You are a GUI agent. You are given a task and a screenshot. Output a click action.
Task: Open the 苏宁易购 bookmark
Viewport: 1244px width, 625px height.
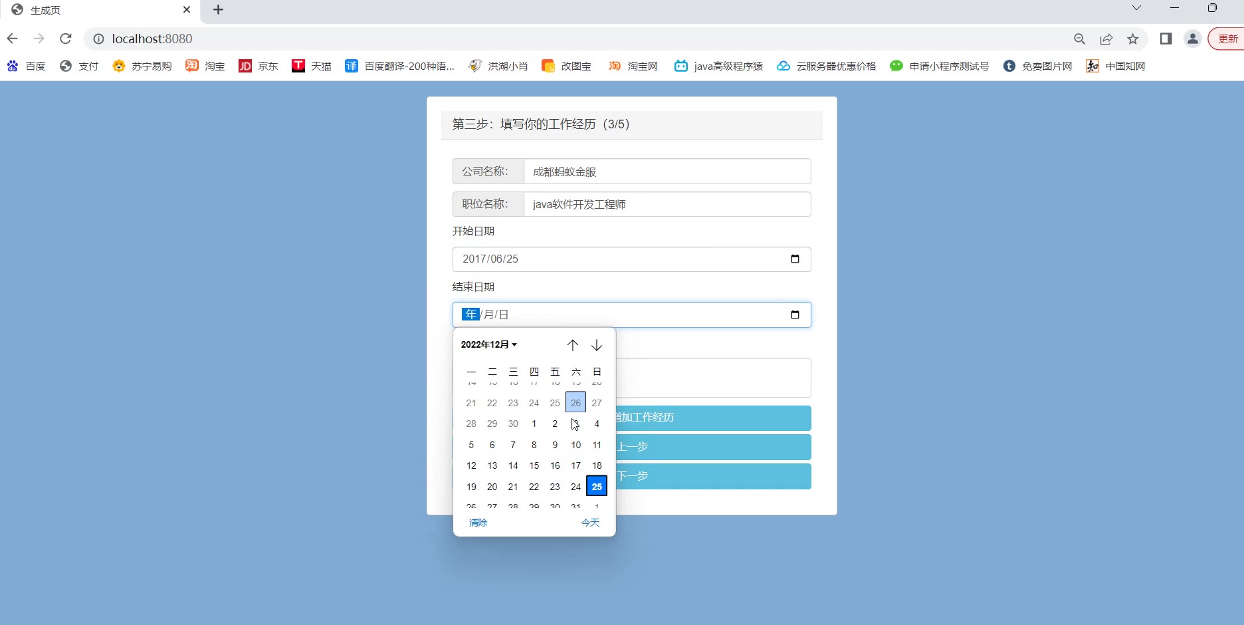click(142, 66)
